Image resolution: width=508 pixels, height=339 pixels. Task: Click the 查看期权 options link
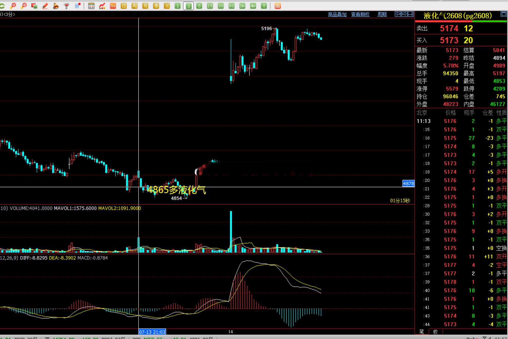(360, 14)
